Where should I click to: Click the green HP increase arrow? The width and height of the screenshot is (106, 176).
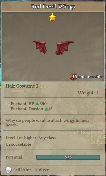click(x=37, y=104)
